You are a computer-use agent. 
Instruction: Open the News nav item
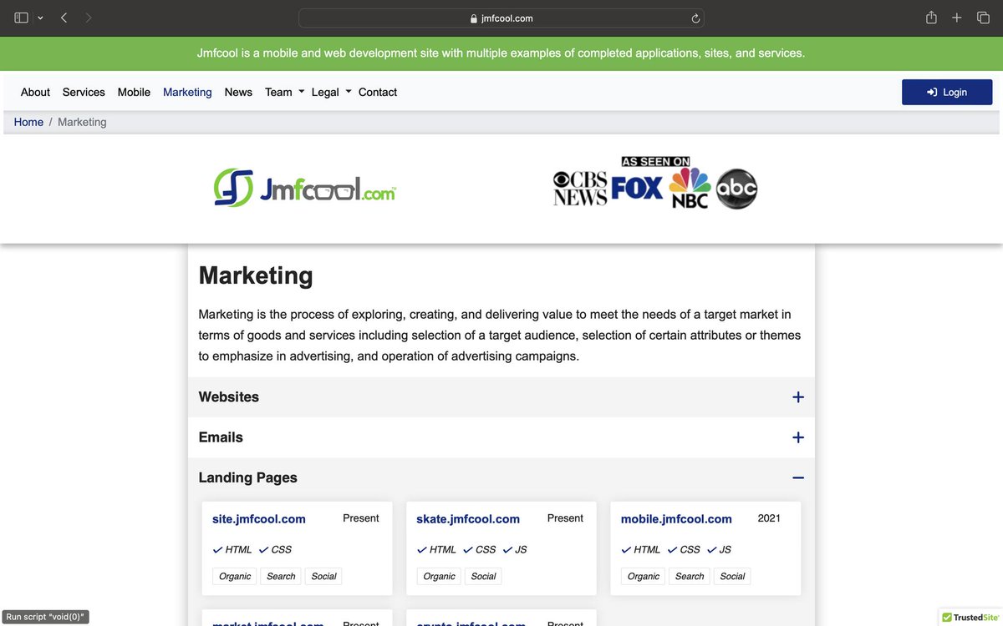pyautogui.click(x=238, y=92)
